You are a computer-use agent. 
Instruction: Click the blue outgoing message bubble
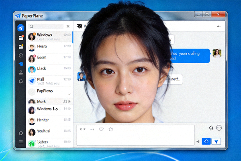click(190, 56)
